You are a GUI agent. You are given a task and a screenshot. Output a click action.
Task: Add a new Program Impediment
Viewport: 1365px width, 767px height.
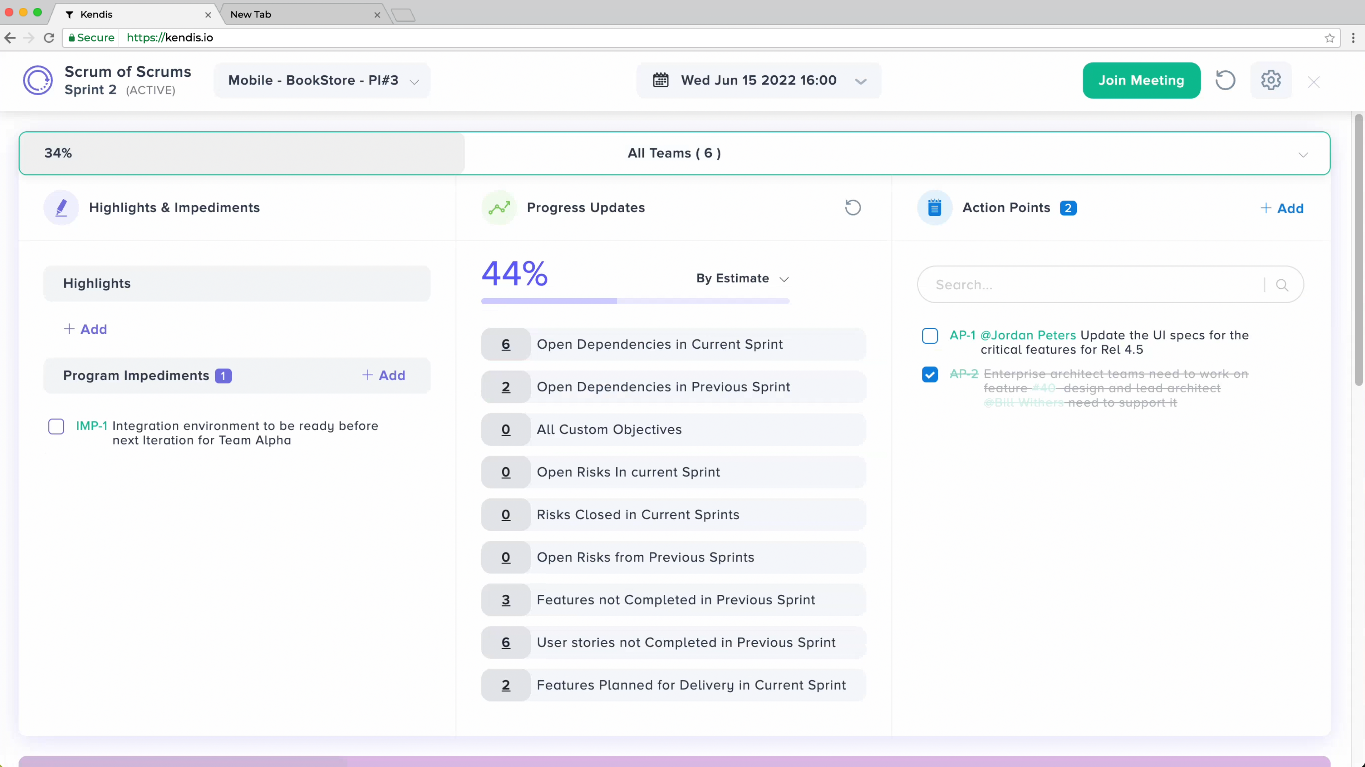[x=384, y=375]
